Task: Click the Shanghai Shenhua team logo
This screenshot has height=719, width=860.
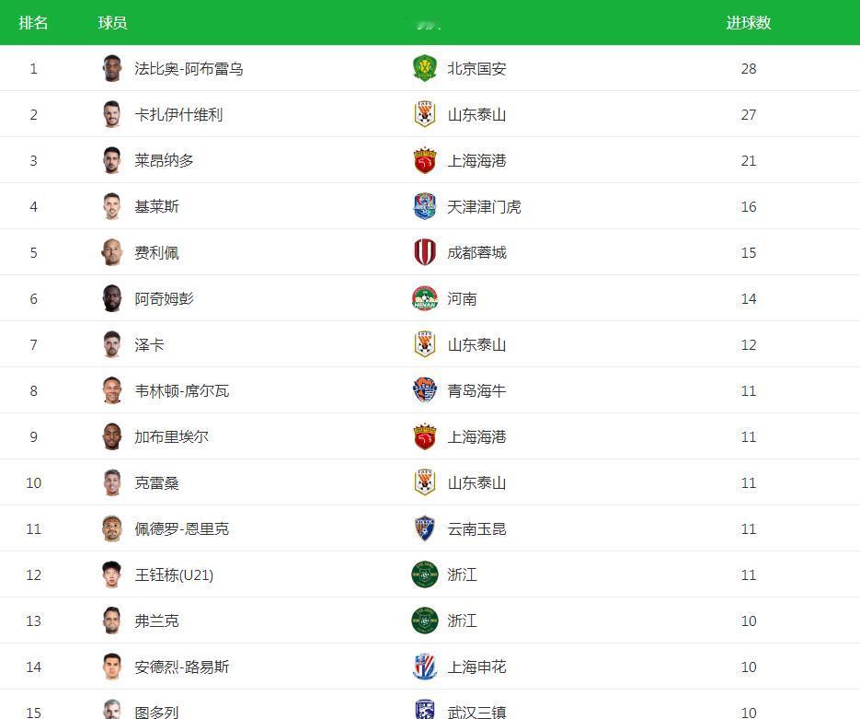Action: (424, 667)
